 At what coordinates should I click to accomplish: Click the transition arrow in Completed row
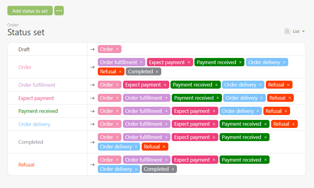[x=92, y=142]
